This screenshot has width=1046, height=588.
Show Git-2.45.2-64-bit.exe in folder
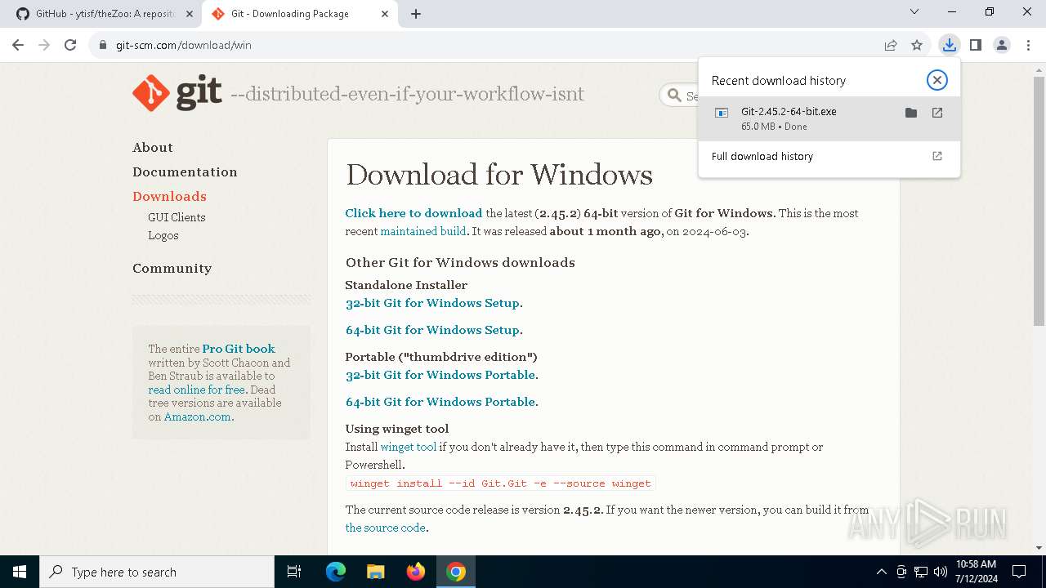pos(911,113)
